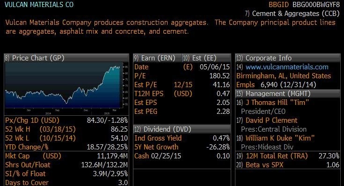Click the VULCAN MATERIALS CO title
The image size is (344, 186).
39,5
